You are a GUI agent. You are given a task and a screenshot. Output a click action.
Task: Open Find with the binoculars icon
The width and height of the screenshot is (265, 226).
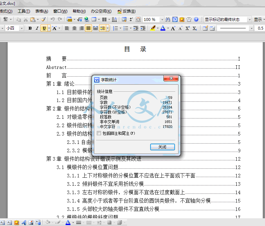[x=168, y=19]
